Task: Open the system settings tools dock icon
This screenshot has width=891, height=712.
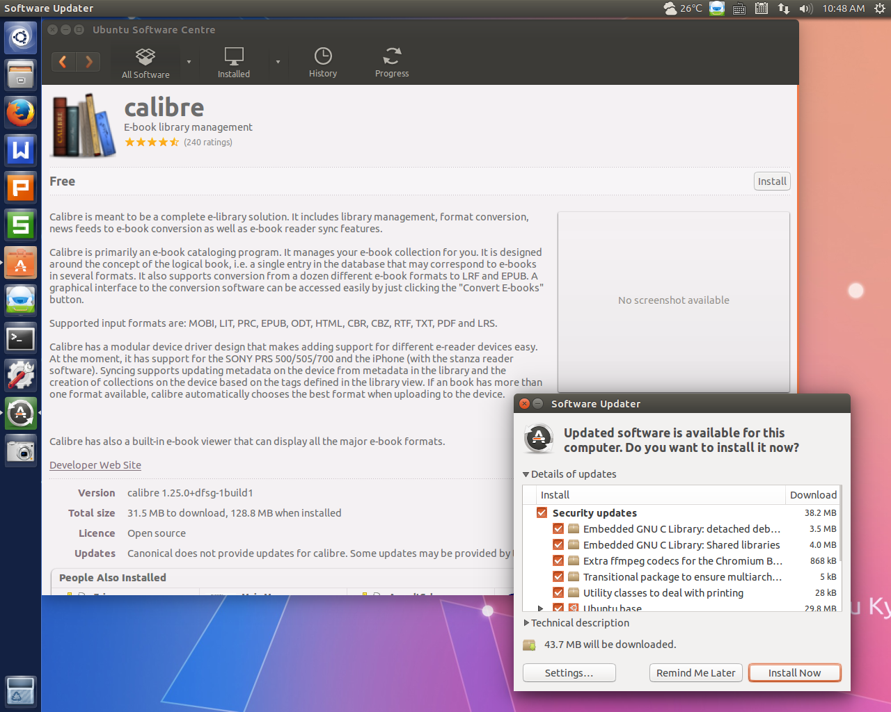Action: click(20, 375)
